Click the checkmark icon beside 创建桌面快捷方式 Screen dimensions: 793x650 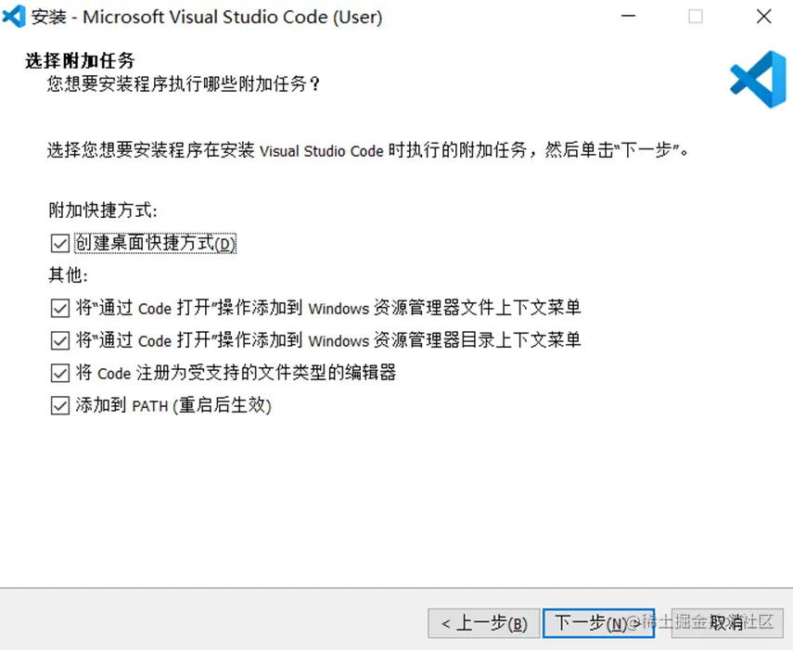pyautogui.click(x=59, y=243)
